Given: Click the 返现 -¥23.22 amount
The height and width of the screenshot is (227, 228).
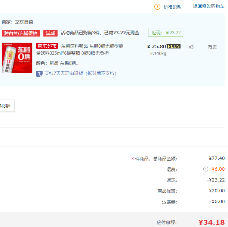Looking at the screenshot, I should tap(216, 180).
